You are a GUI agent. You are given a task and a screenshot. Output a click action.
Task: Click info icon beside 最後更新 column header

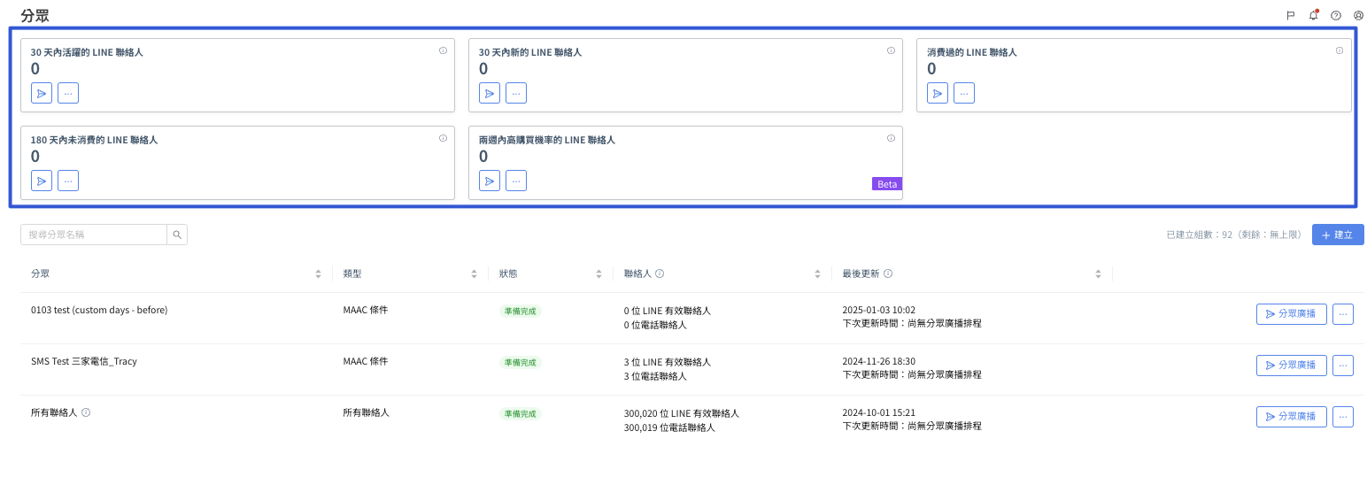tap(888, 274)
